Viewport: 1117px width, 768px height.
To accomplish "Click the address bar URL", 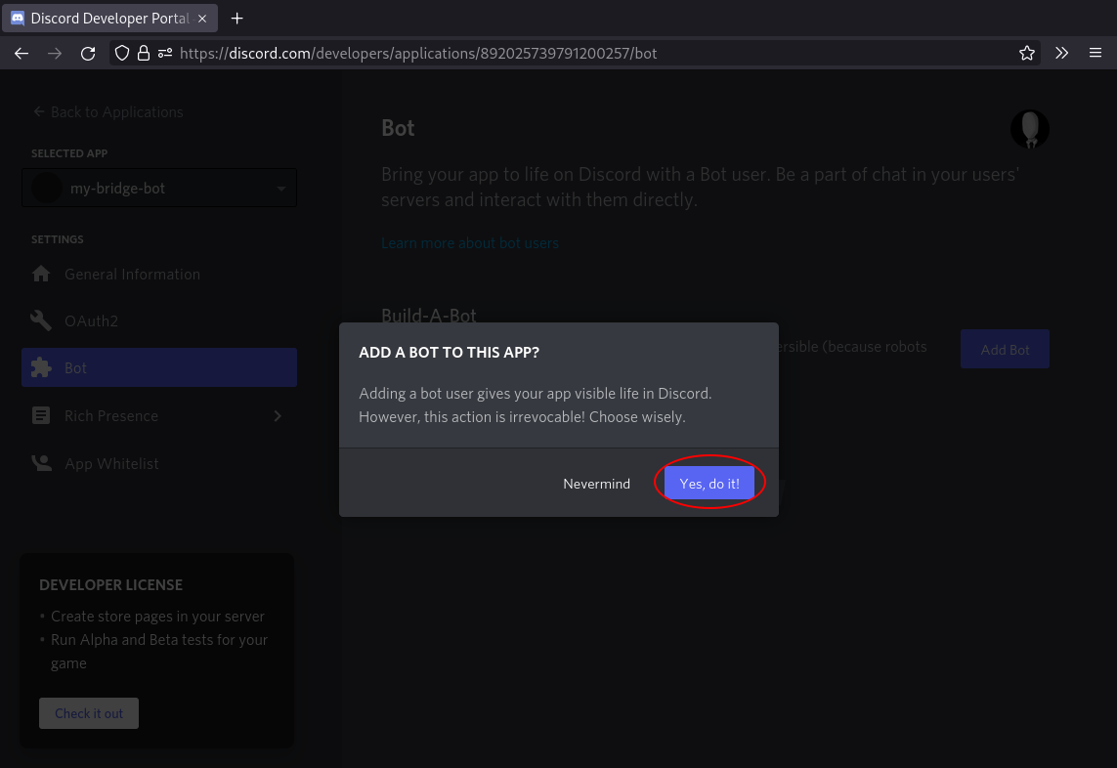I will click(418, 54).
